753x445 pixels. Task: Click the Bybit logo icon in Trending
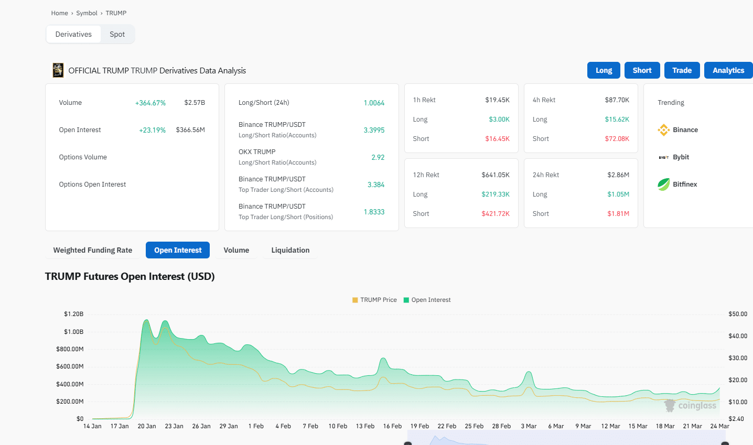664,157
